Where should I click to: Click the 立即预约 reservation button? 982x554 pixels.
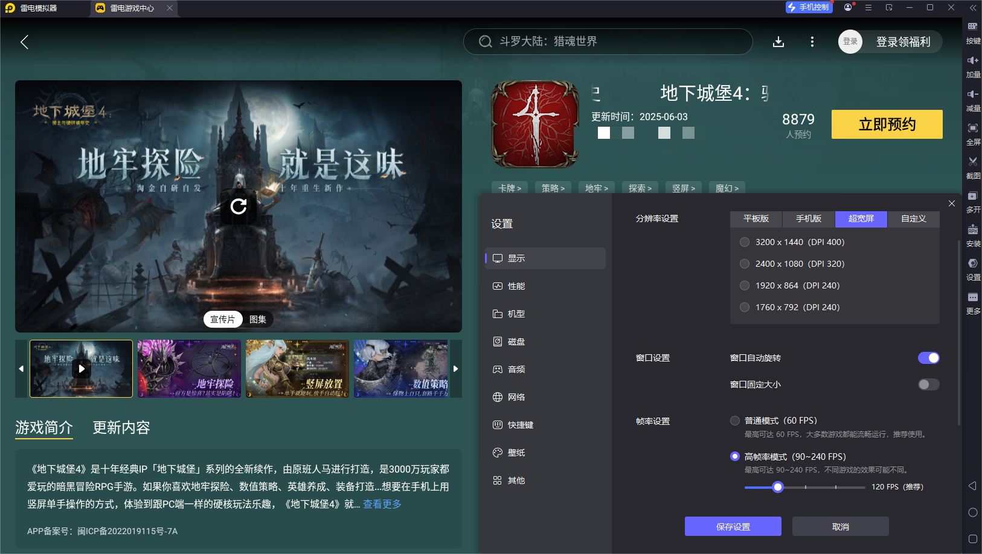point(887,124)
